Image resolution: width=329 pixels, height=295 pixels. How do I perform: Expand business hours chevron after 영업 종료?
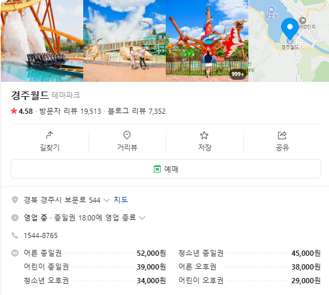(142, 218)
